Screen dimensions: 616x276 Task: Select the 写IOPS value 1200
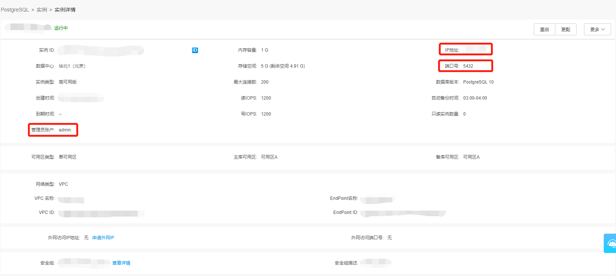(x=266, y=114)
